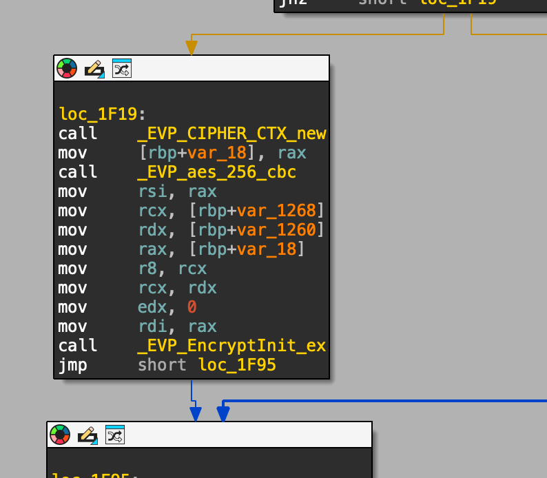
Task: Select the _EVP_CIPHER_CTX_new call target
Action: point(231,134)
